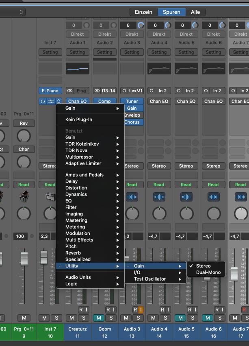Open Stereo output dropdown on Audio 4
This screenshot has height=346, width=249.
(159, 166)
